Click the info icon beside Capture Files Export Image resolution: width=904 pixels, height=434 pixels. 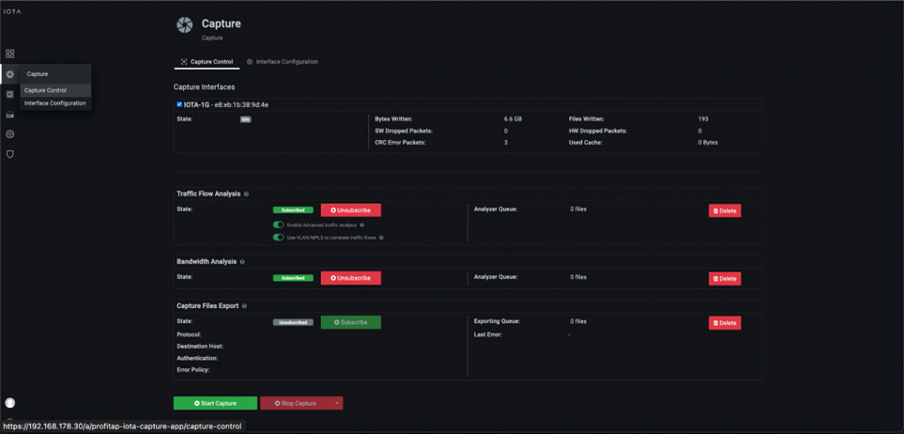(245, 306)
